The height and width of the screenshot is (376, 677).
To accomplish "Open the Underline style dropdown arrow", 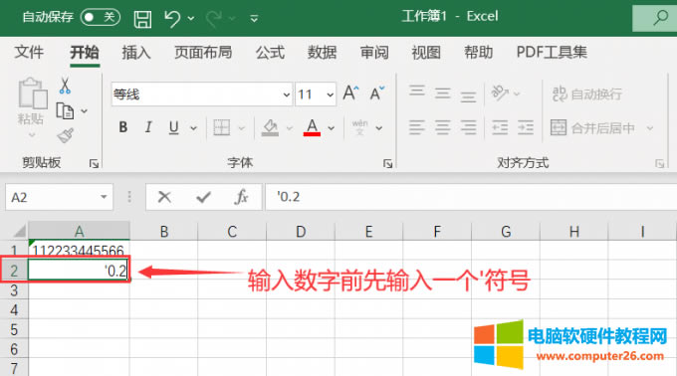I will [x=193, y=128].
